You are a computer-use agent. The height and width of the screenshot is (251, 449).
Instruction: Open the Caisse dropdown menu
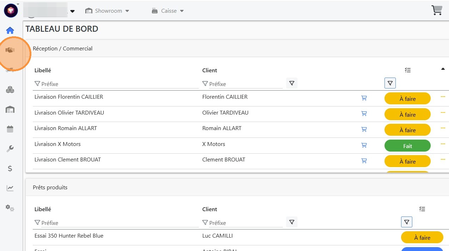tap(168, 11)
